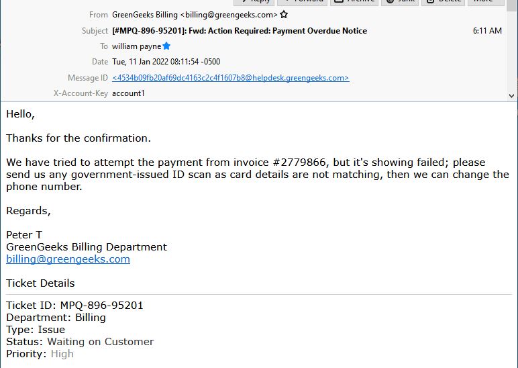
Task: Delete this email using the Delete button
Action: tap(443, 1)
